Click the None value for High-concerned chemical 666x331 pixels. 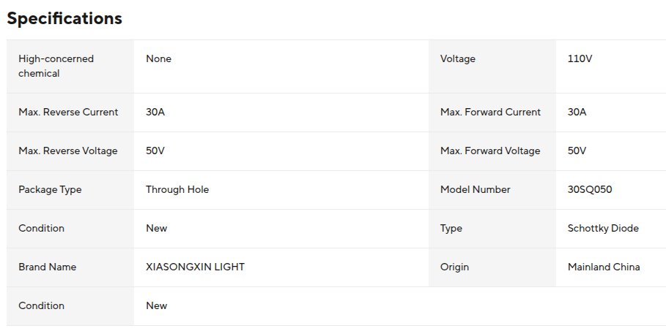coord(158,58)
